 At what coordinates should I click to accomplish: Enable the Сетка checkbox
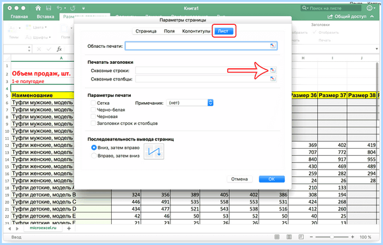tap(93, 103)
